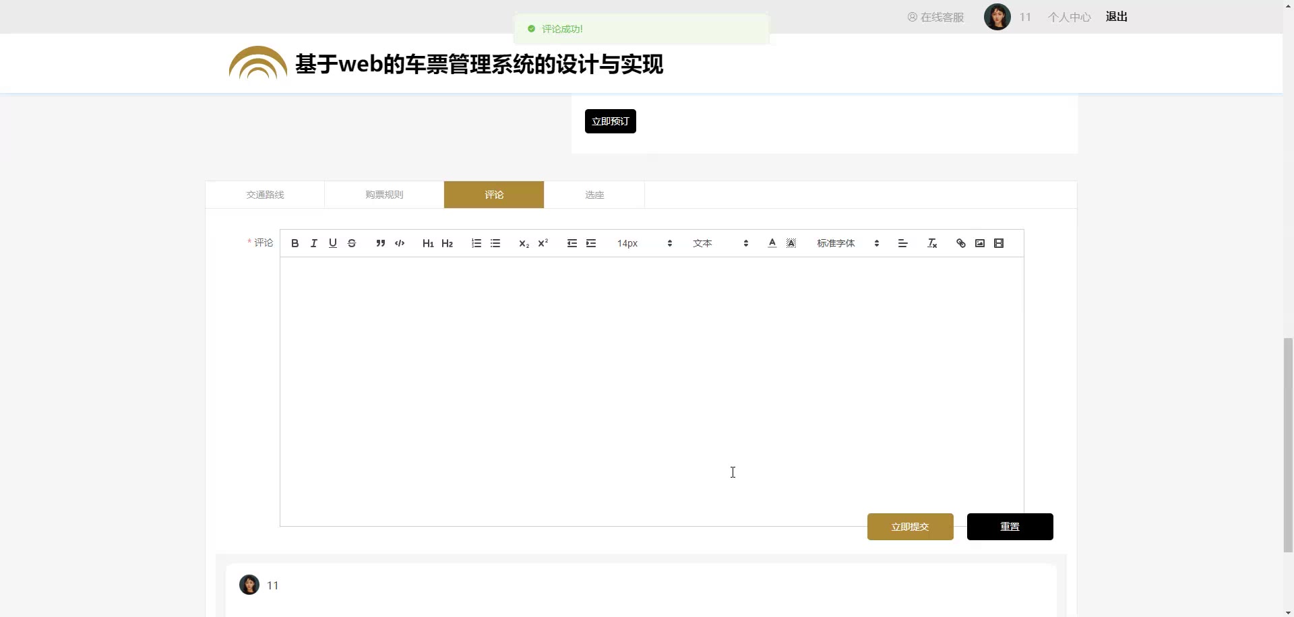Open the 标准字体 font family dropdown
This screenshot has height=617, width=1294.
848,243
